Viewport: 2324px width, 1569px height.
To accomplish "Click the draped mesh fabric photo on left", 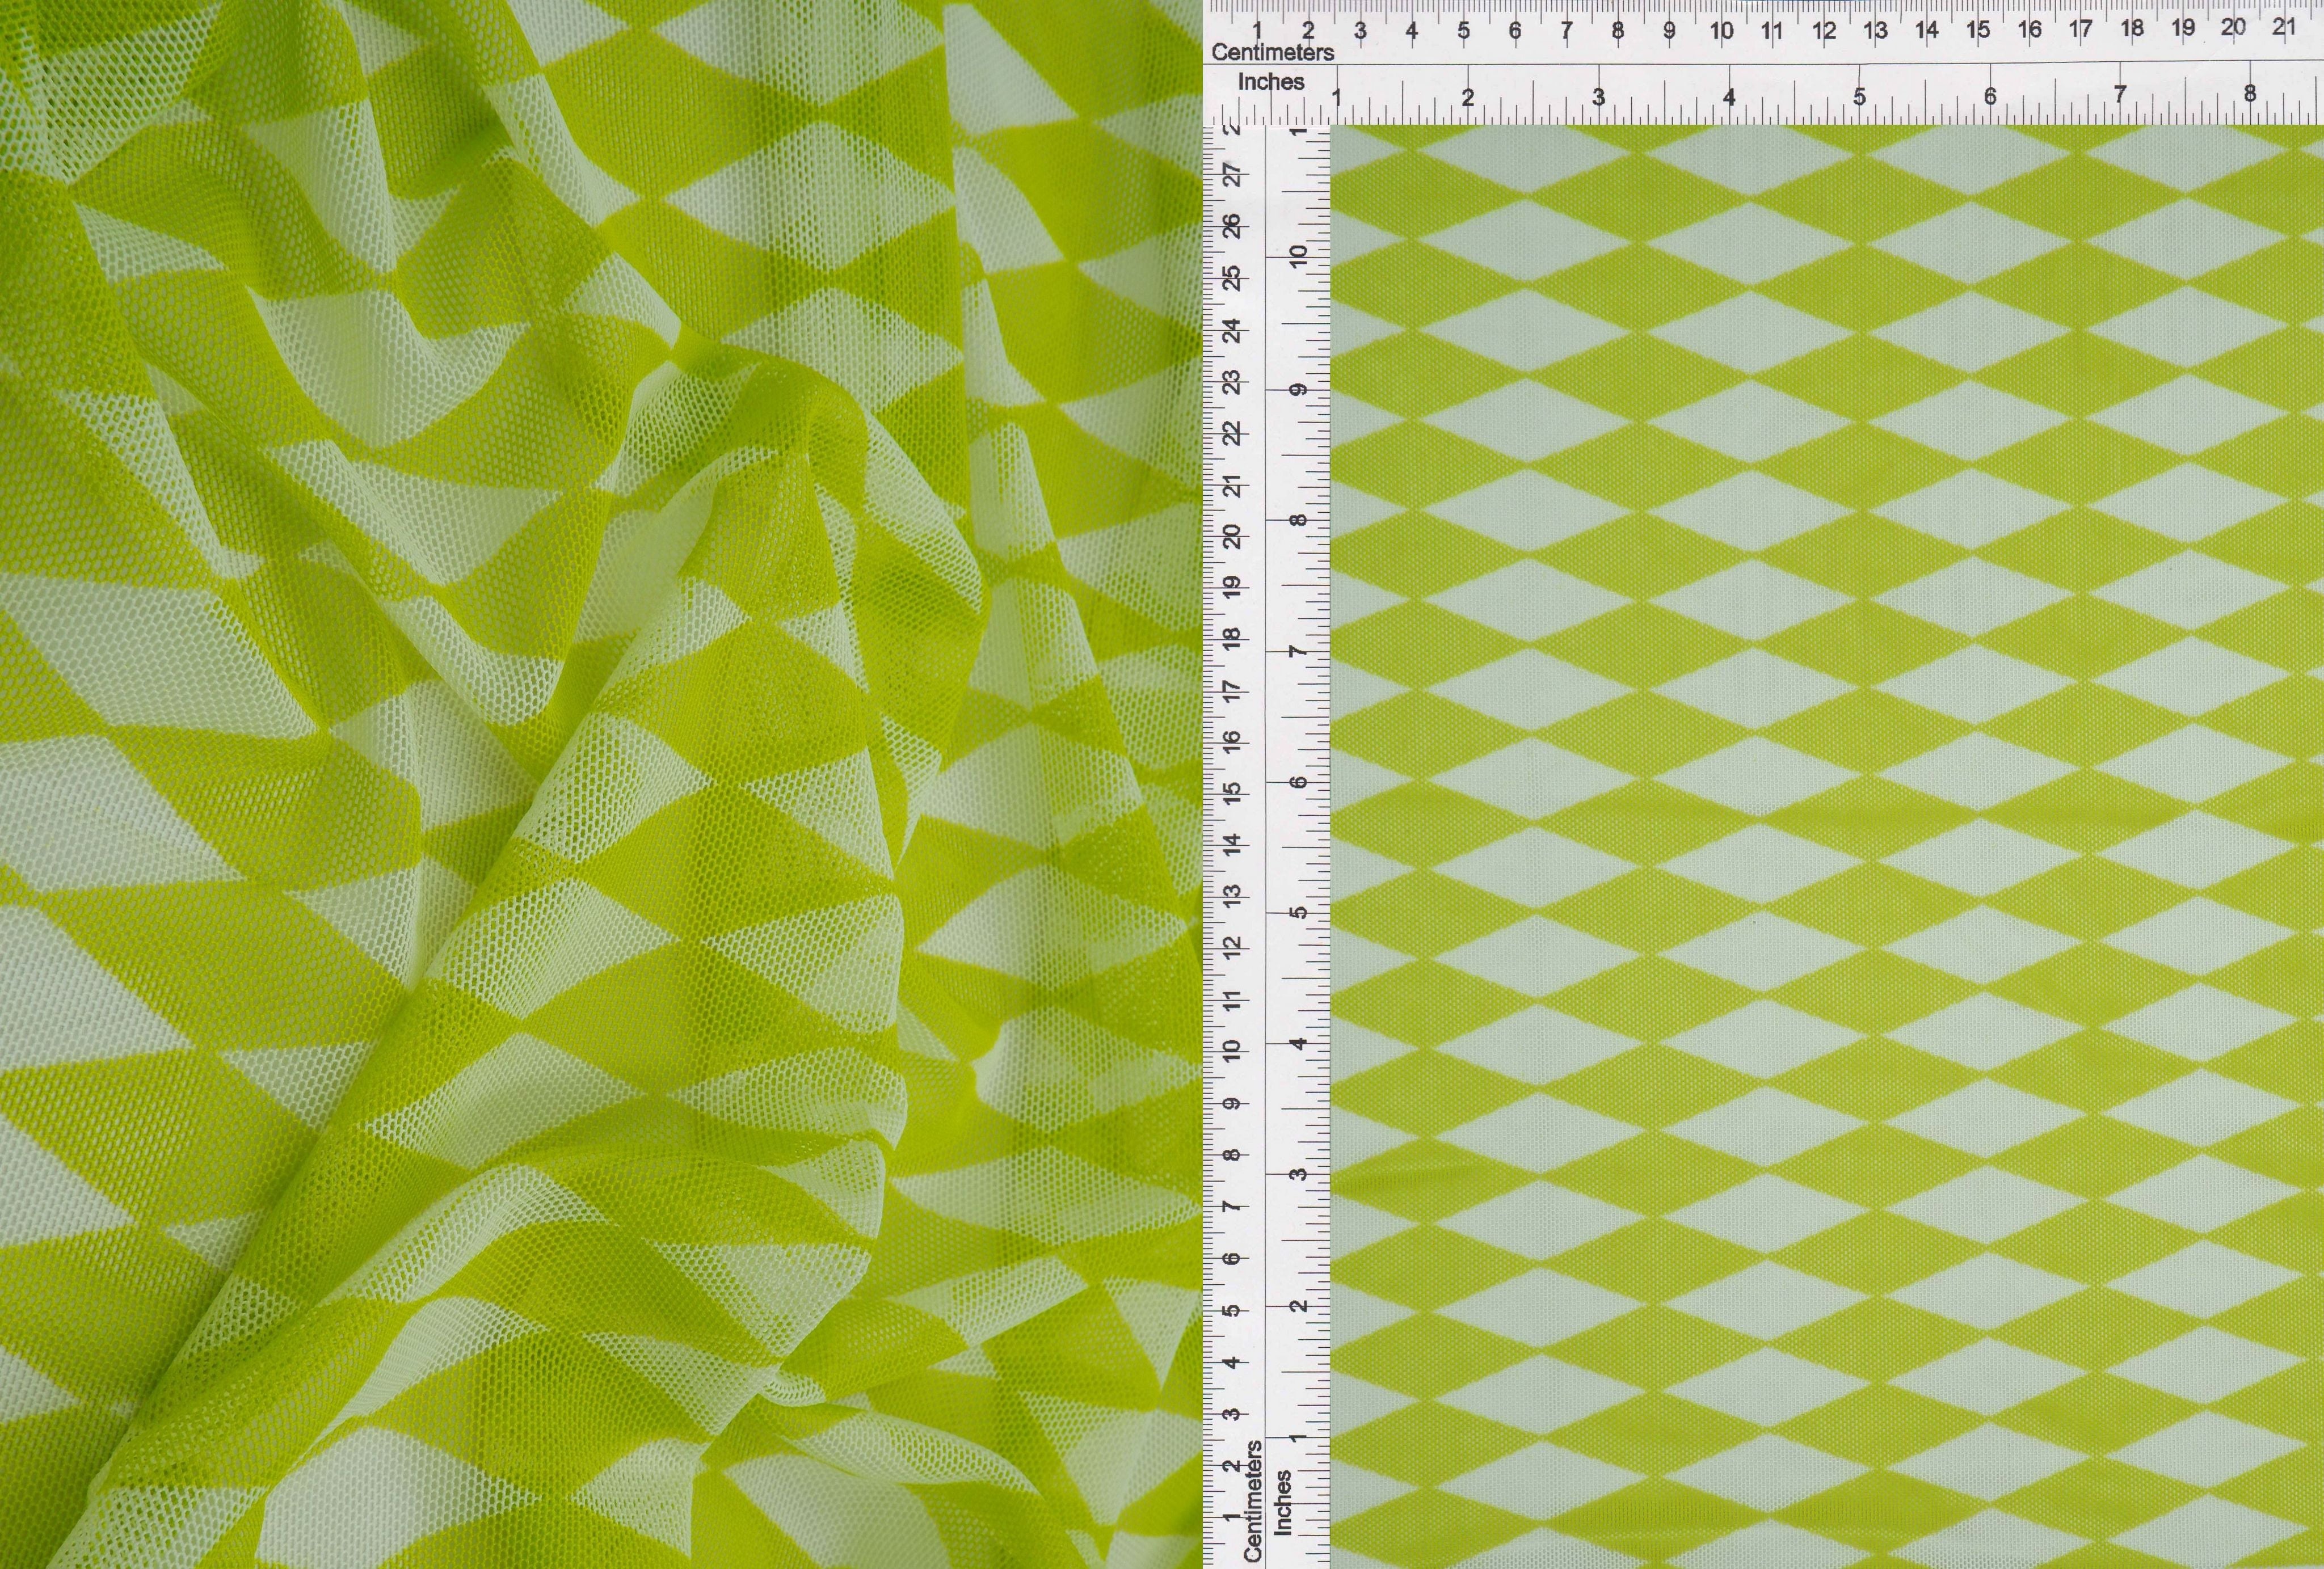I will (x=600, y=785).
